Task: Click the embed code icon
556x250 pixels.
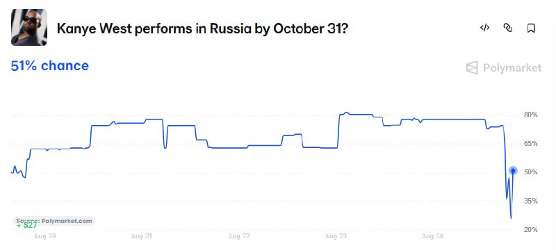Action: [x=484, y=28]
